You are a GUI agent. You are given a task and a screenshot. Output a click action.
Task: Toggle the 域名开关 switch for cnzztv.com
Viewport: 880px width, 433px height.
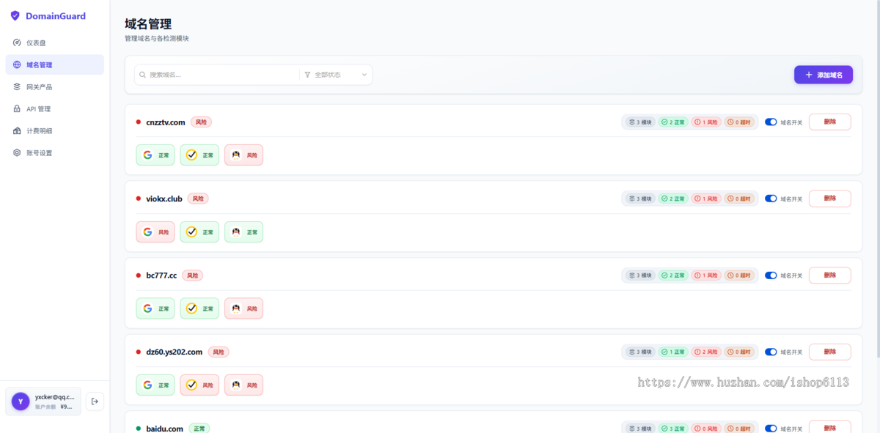click(771, 122)
